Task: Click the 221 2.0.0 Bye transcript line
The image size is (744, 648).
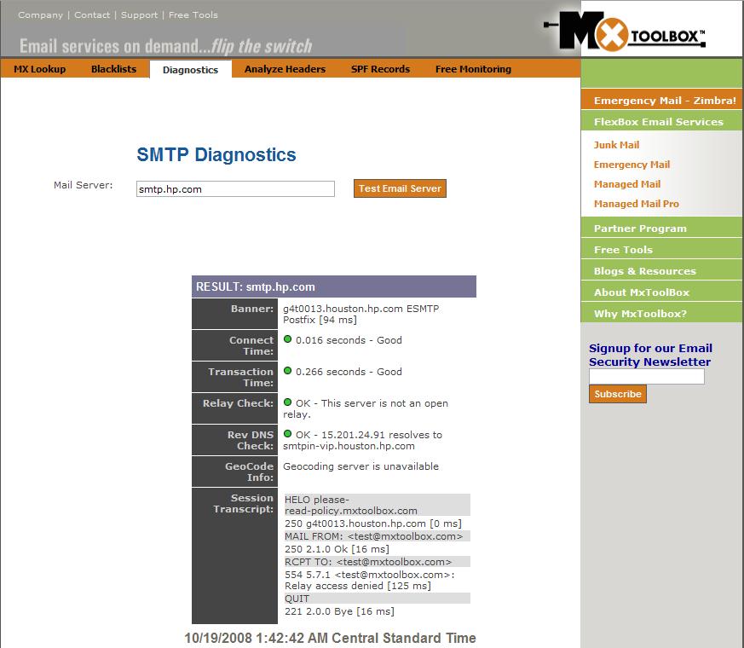Action: (340, 611)
